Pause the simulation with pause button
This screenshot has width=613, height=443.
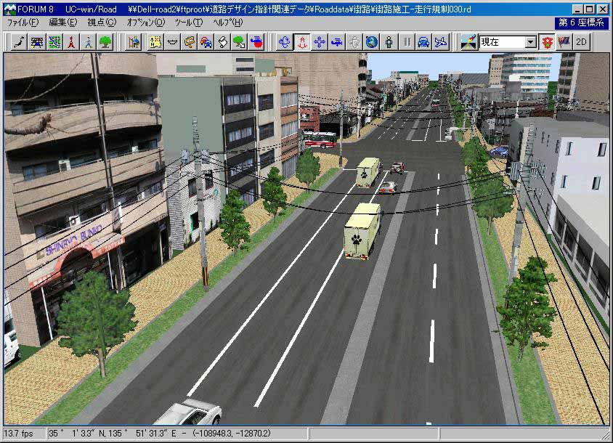(x=407, y=42)
